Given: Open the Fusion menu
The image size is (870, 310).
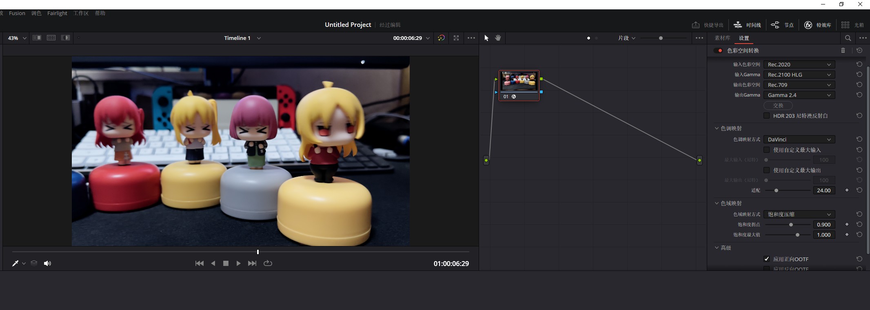Looking at the screenshot, I should [17, 13].
